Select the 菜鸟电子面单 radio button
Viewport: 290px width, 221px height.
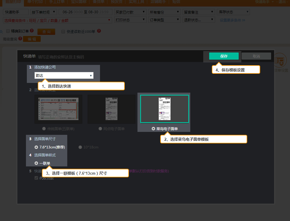pos(153,129)
